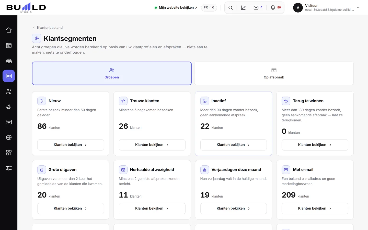Go back to Klantenbestand

coord(48,28)
